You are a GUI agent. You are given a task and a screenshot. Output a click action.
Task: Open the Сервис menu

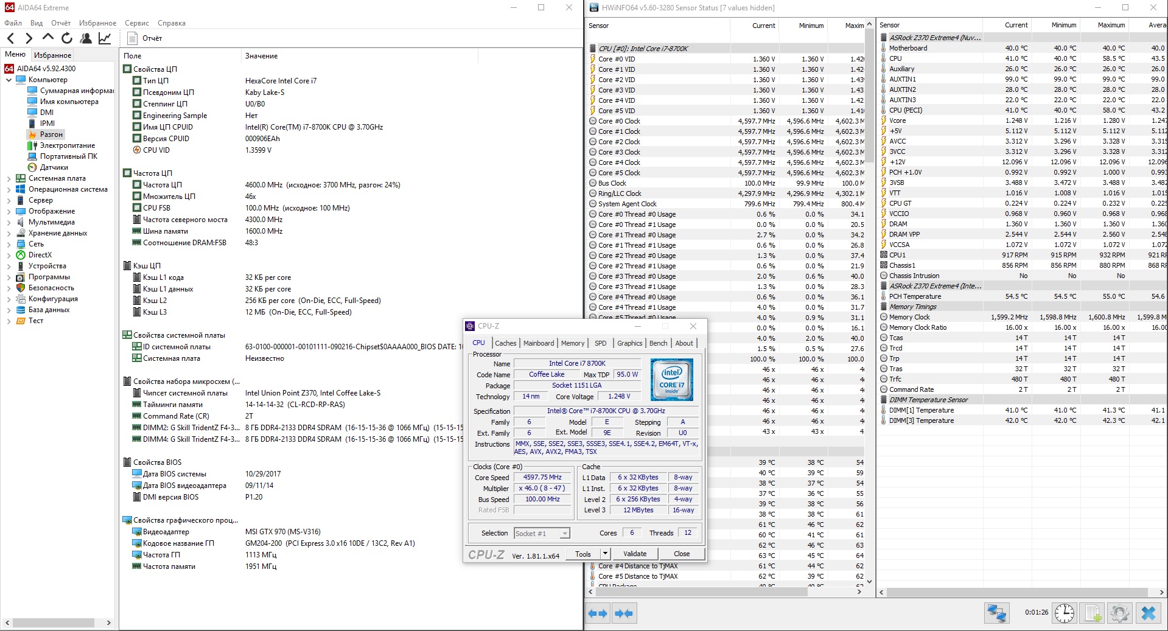(137, 23)
